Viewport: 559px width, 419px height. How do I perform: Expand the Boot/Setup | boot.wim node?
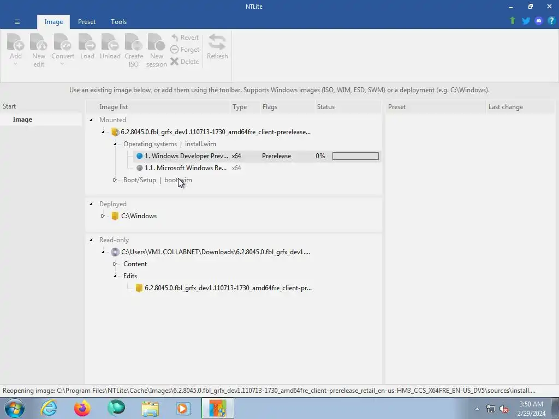click(115, 180)
